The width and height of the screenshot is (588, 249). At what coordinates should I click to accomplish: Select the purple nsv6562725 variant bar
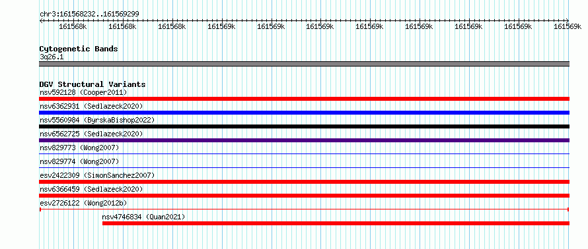point(304,140)
